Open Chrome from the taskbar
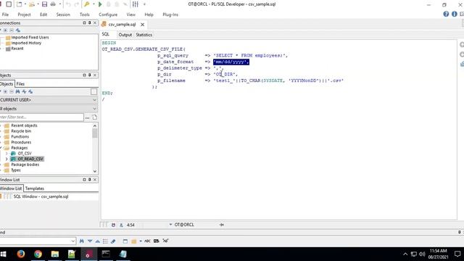The width and height of the screenshot is (464, 261). pos(38,254)
